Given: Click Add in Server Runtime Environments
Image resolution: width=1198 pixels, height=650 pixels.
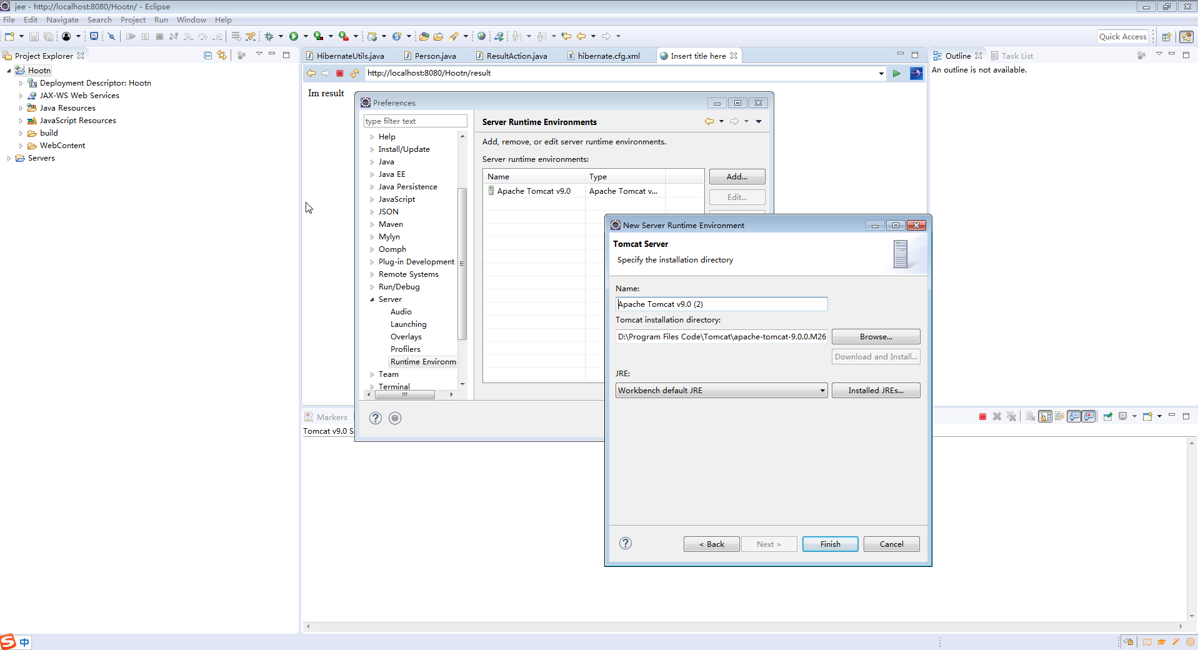Looking at the screenshot, I should 737,177.
